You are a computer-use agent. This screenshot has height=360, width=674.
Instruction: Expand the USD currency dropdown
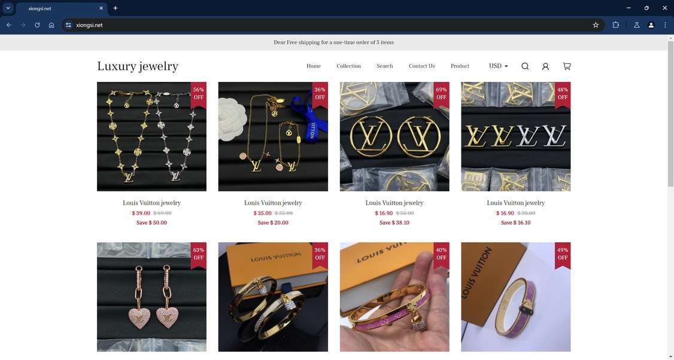tap(498, 66)
